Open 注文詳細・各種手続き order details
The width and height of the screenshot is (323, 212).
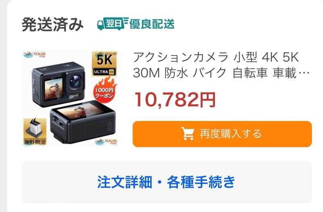tap(166, 182)
